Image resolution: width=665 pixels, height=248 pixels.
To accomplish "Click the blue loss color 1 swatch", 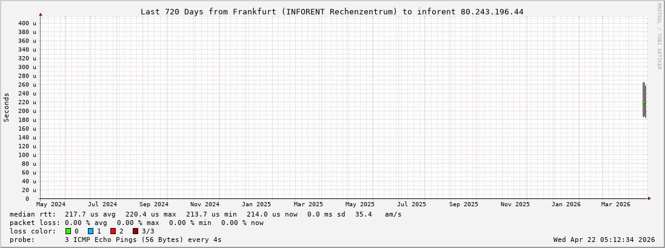I will click(90, 231).
